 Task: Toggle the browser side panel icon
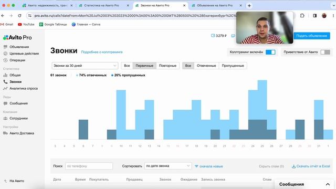coord(315,16)
